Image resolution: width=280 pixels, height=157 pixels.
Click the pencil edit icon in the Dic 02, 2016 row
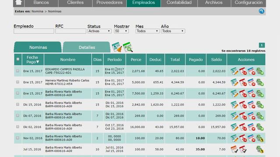click(234, 127)
